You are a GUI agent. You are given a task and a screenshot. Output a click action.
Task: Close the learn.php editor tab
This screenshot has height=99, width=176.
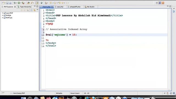(52, 7)
